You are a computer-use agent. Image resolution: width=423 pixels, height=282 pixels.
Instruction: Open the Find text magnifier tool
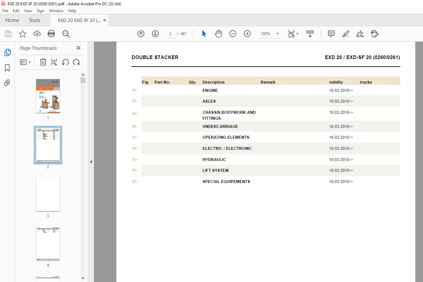click(66, 34)
